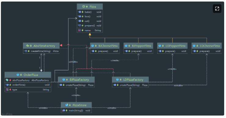Select prepare() method in Pizza class

point(90,25)
